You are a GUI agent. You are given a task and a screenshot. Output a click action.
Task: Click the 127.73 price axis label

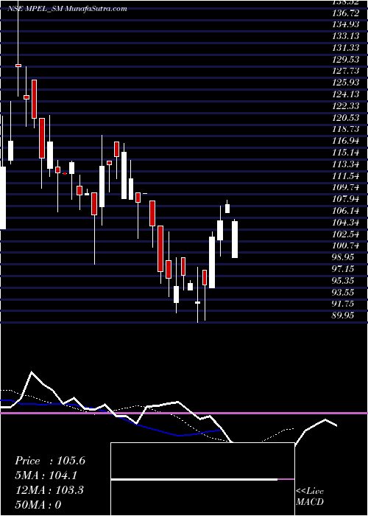click(x=345, y=71)
